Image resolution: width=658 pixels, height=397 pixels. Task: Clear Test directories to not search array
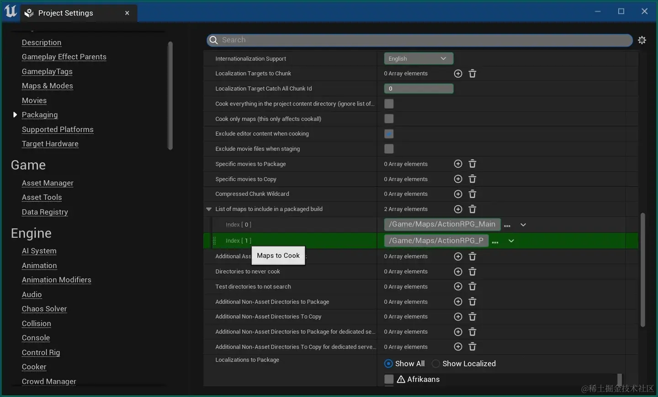click(472, 287)
